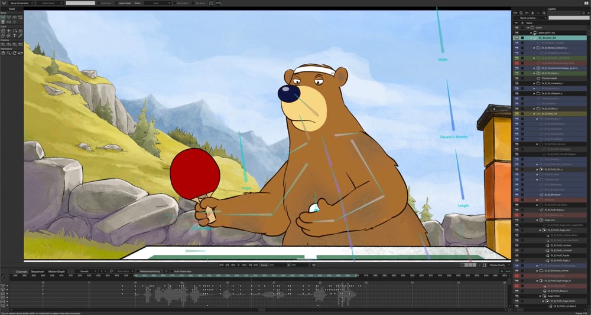Open the Display Quality dropdown
This screenshot has width=591, height=315.
(499, 265)
